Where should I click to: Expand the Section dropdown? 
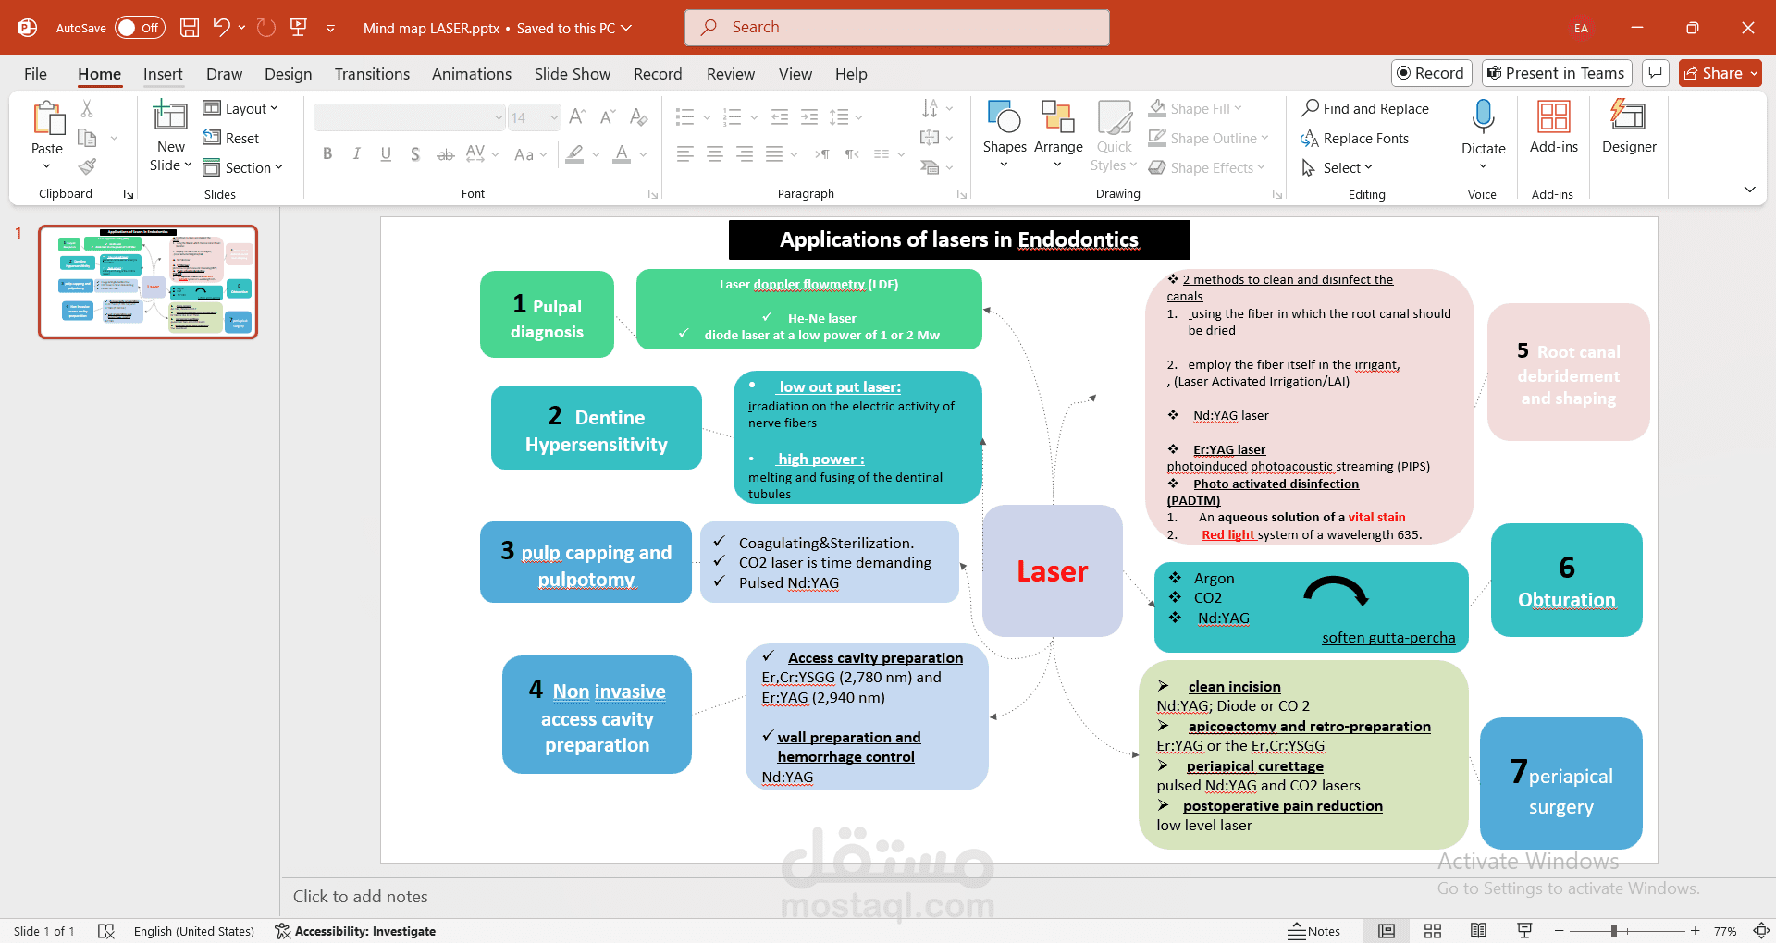coord(242,167)
